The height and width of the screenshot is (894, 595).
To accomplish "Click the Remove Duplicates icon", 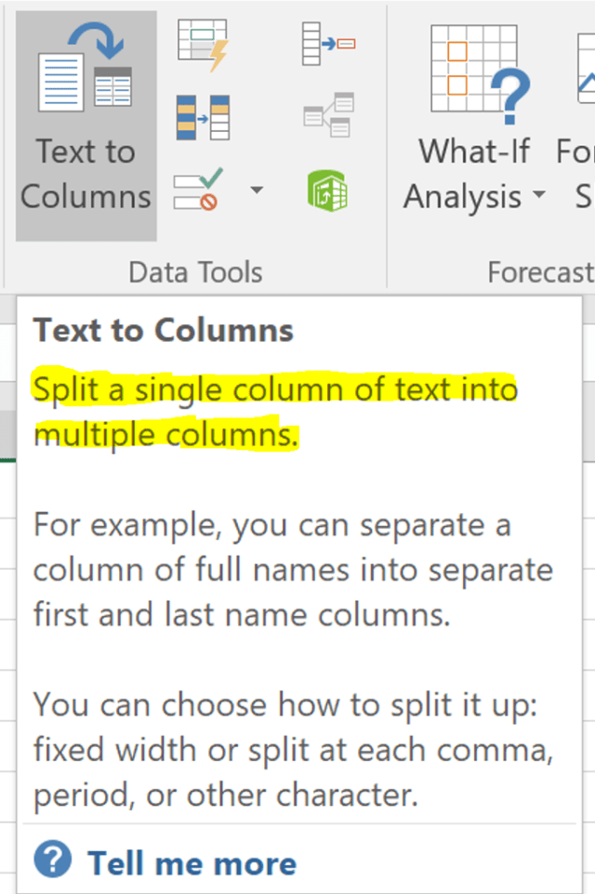I will coord(203,116).
